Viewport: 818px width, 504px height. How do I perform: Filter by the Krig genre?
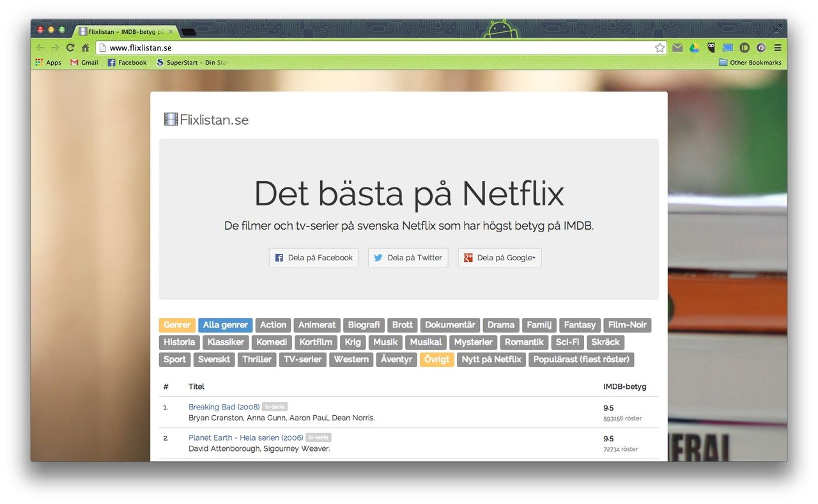tap(353, 342)
